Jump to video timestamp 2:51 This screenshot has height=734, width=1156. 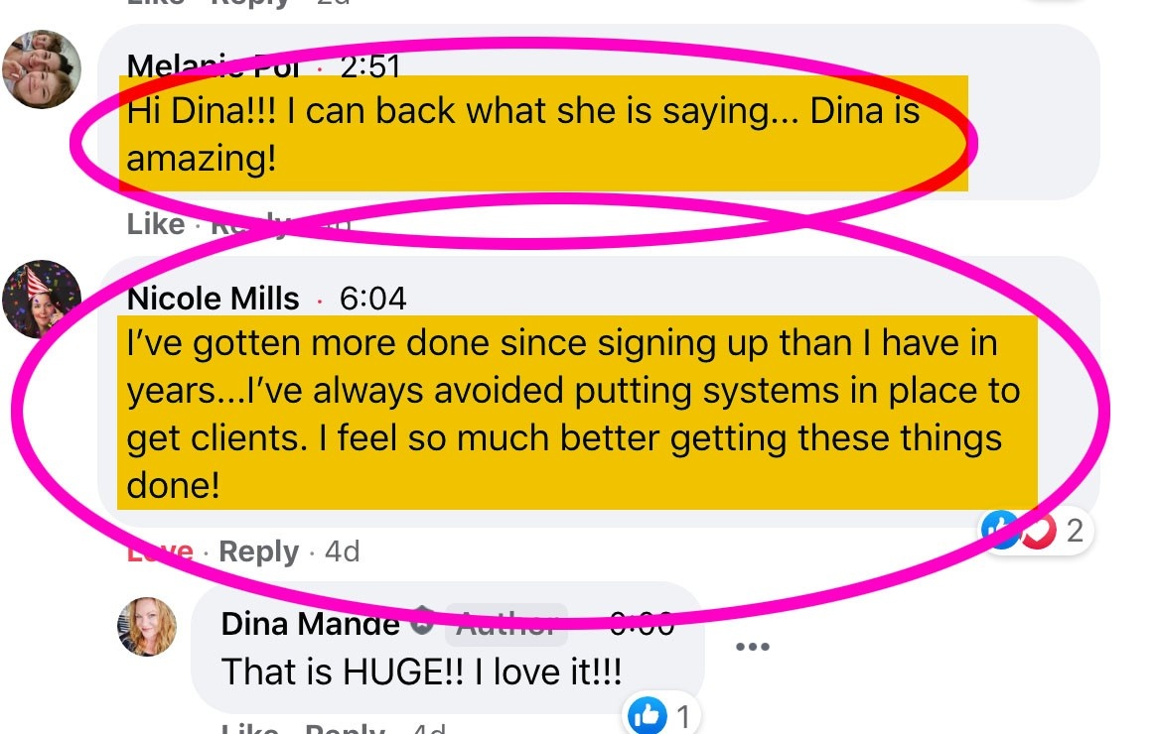370,67
